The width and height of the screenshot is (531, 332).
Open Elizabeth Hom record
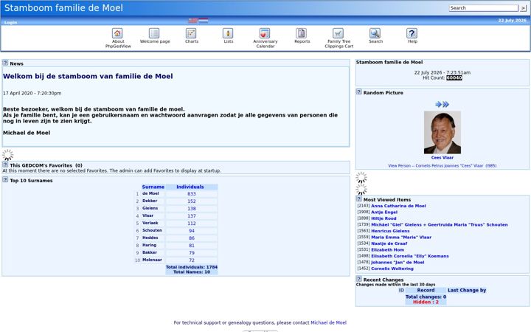pos(388,249)
